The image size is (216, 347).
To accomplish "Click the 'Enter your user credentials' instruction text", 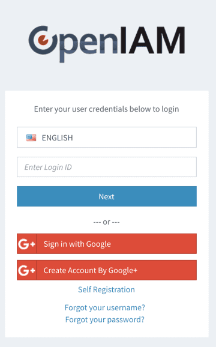I will click(106, 109).
